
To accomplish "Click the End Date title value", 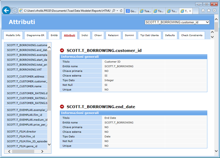I will [110, 118].
